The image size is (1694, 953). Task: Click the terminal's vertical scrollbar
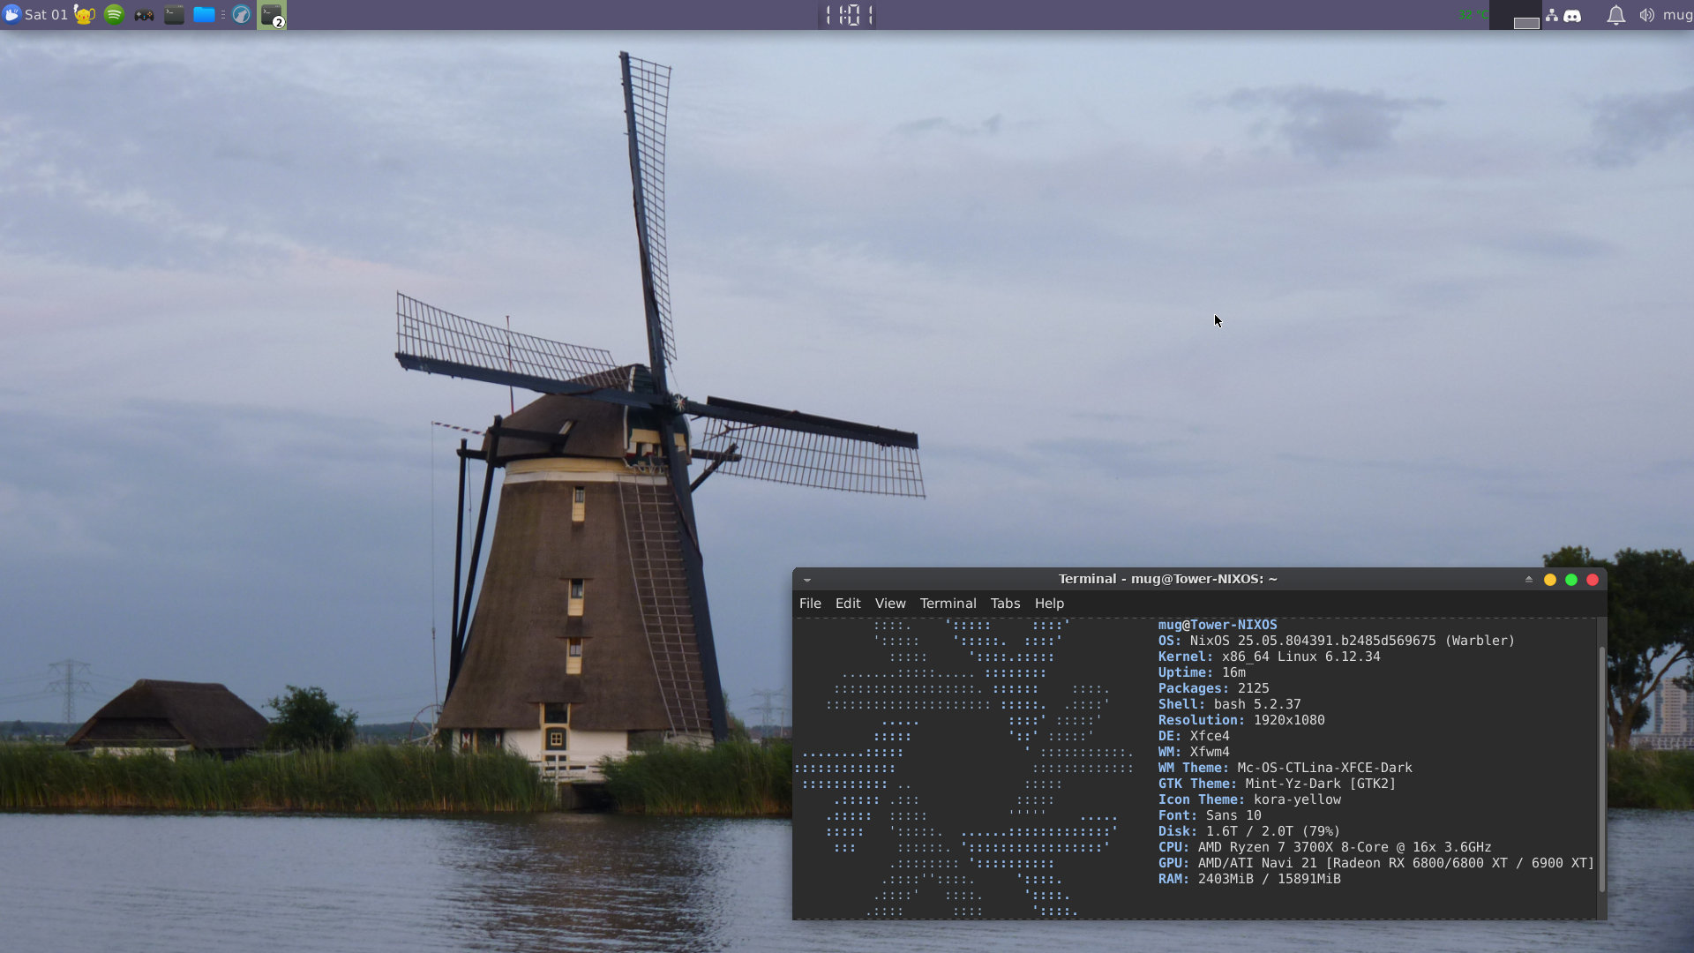(x=1601, y=768)
